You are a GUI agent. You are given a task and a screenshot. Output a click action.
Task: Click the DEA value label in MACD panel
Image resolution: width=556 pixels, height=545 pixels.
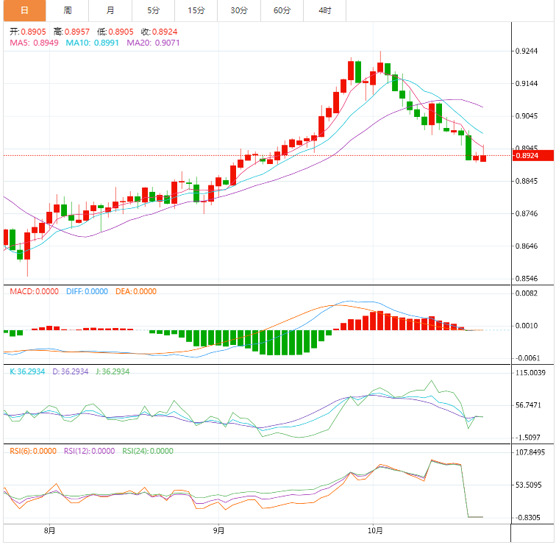(135, 291)
